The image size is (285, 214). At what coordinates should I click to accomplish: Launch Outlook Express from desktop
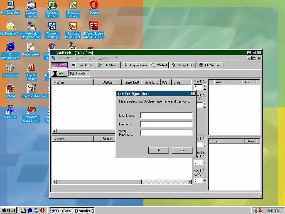(31, 9)
